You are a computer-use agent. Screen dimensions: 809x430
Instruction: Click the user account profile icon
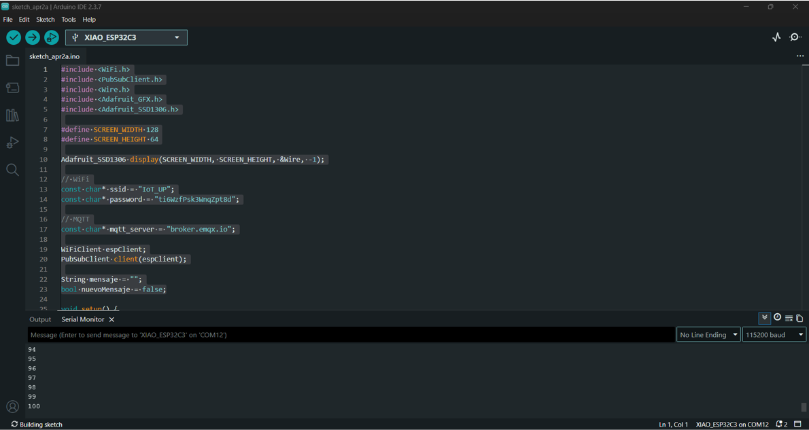(12, 406)
